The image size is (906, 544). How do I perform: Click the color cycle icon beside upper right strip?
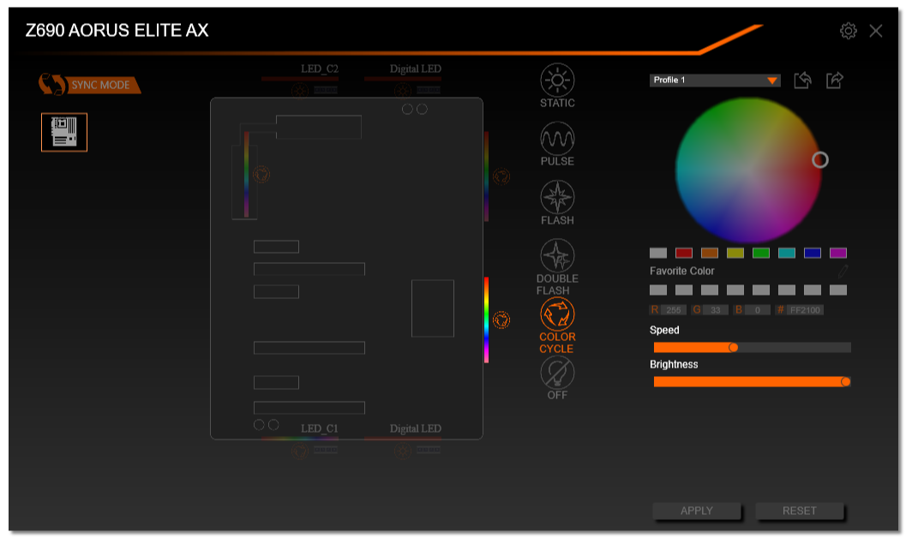click(x=501, y=176)
